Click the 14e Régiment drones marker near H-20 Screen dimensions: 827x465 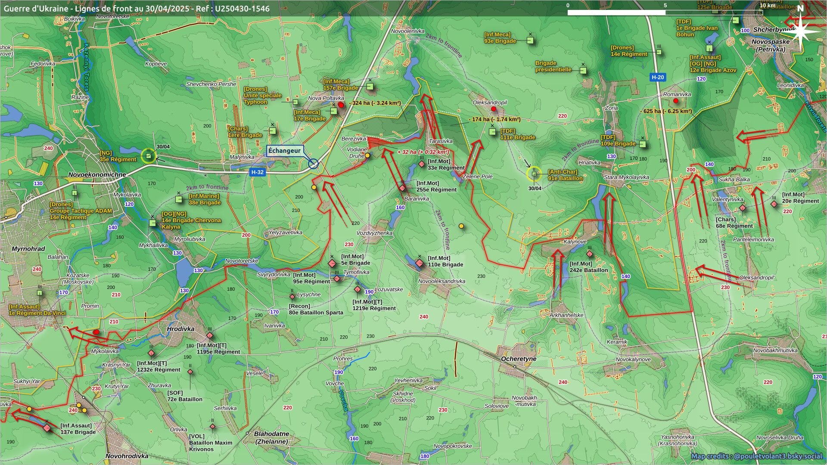(659, 52)
